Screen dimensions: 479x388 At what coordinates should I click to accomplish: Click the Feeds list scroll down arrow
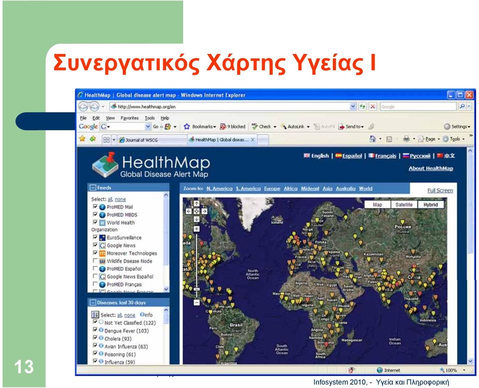point(166,289)
